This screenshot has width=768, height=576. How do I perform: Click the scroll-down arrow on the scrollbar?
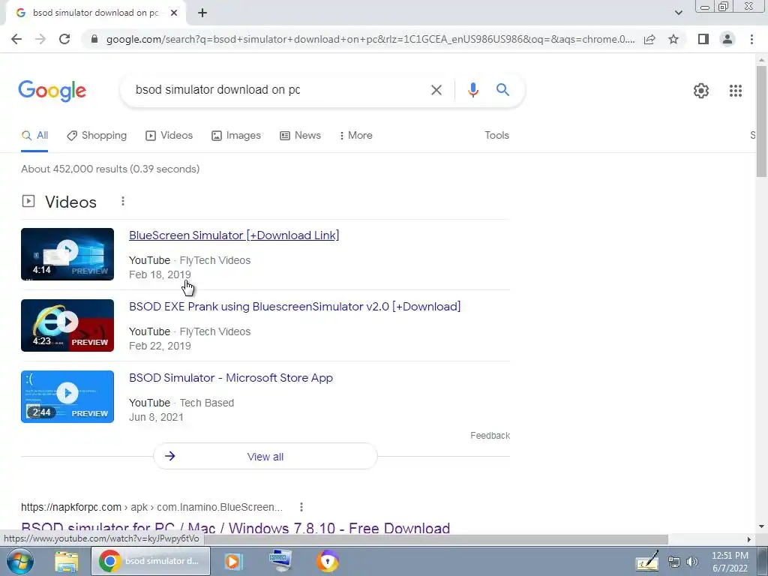(x=761, y=527)
